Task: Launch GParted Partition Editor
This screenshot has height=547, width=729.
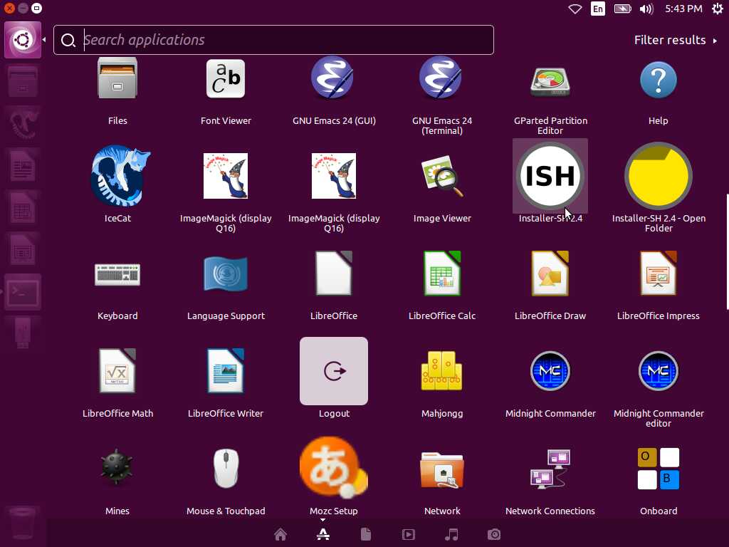Action: coord(550,81)
